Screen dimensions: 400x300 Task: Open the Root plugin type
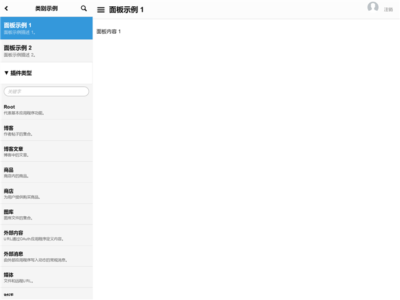[x=46, y=109]
